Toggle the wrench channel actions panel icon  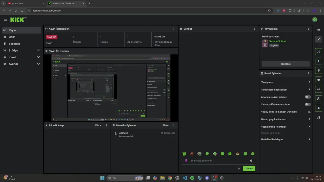tap(318, 108)
